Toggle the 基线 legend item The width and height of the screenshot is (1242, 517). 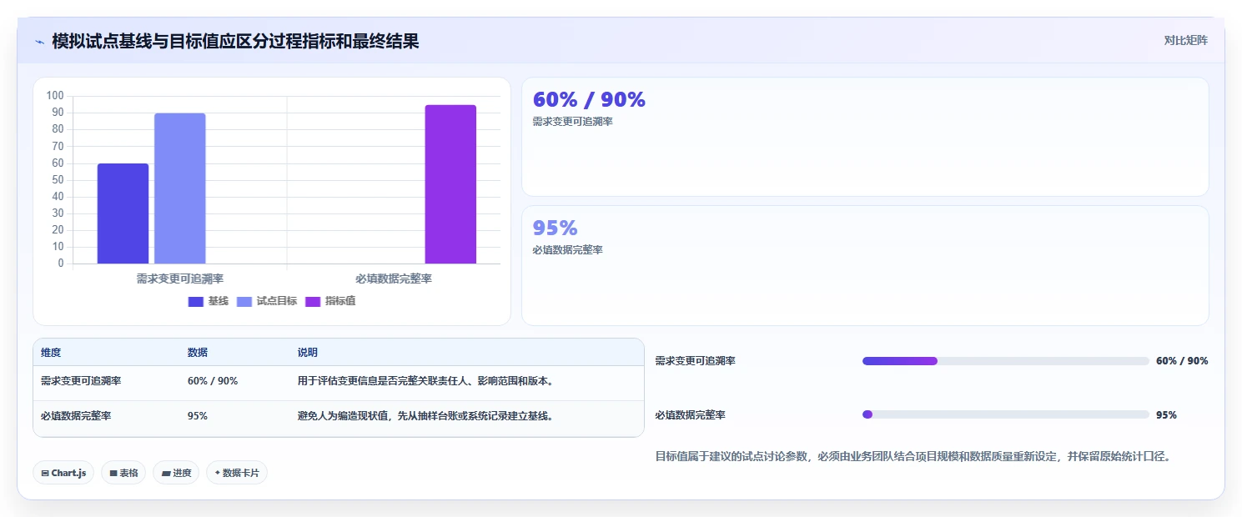pyautogui.click(x=208, y=301)
